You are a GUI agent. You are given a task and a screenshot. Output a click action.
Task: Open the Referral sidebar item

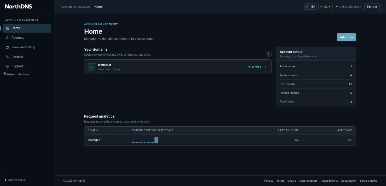click(27, 57)
